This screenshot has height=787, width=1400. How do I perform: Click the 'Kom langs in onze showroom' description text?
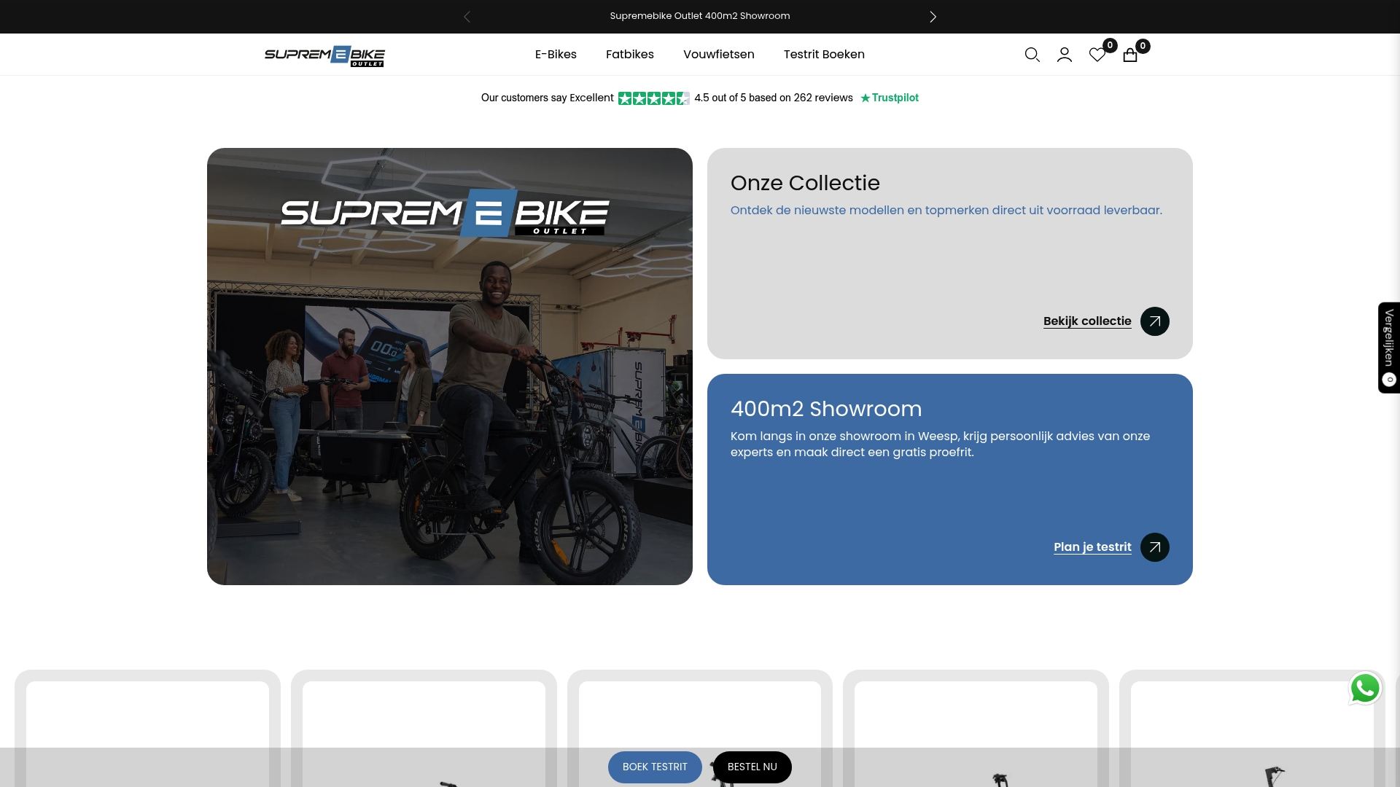941,445
